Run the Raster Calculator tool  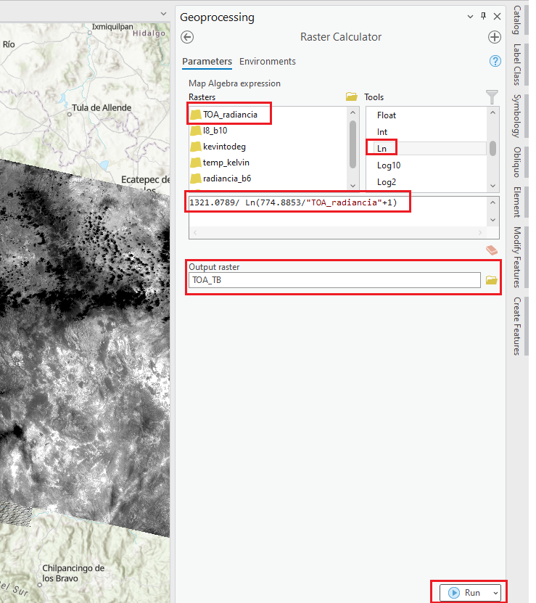[465, 593]
